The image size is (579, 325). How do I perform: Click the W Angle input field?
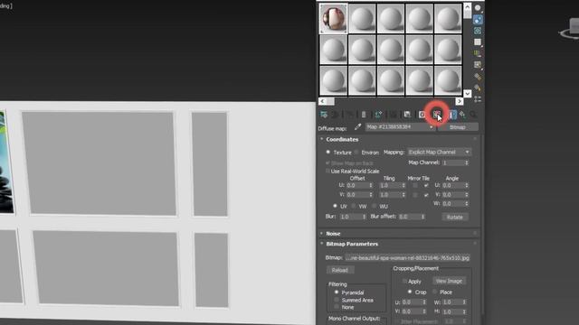click(x=453, y=204)
